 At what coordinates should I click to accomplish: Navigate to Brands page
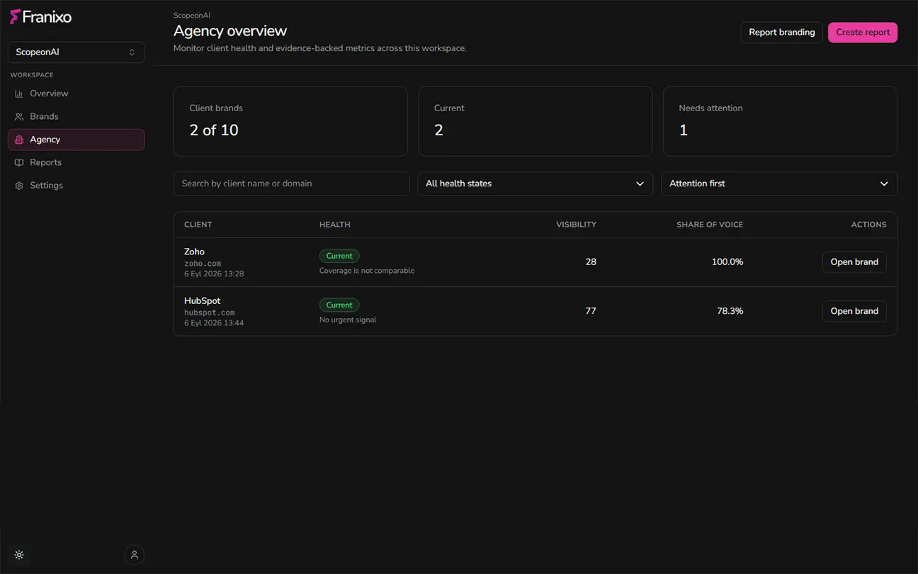click(x=76, y=116)
